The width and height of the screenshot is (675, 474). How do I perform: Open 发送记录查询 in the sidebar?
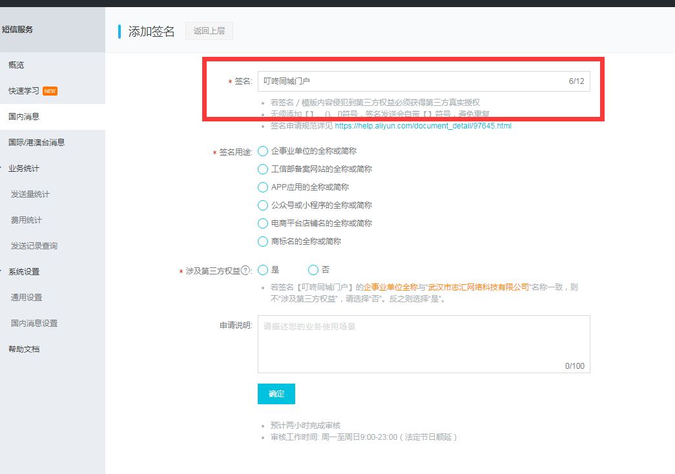point(34,246)
